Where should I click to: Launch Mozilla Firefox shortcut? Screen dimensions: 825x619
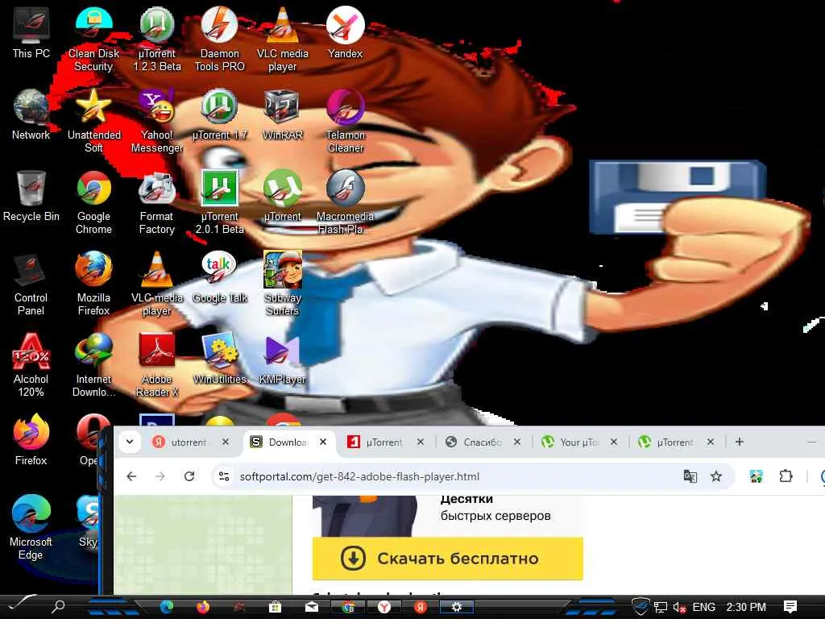pos(93,284)
